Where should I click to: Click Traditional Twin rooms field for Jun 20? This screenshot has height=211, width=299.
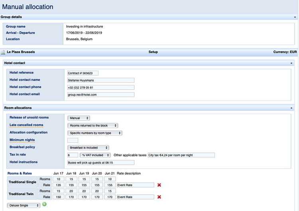97,191
